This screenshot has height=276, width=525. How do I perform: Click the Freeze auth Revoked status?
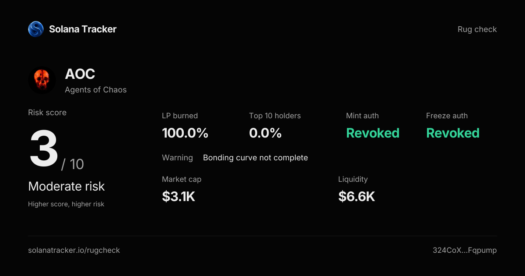[453, 133]
